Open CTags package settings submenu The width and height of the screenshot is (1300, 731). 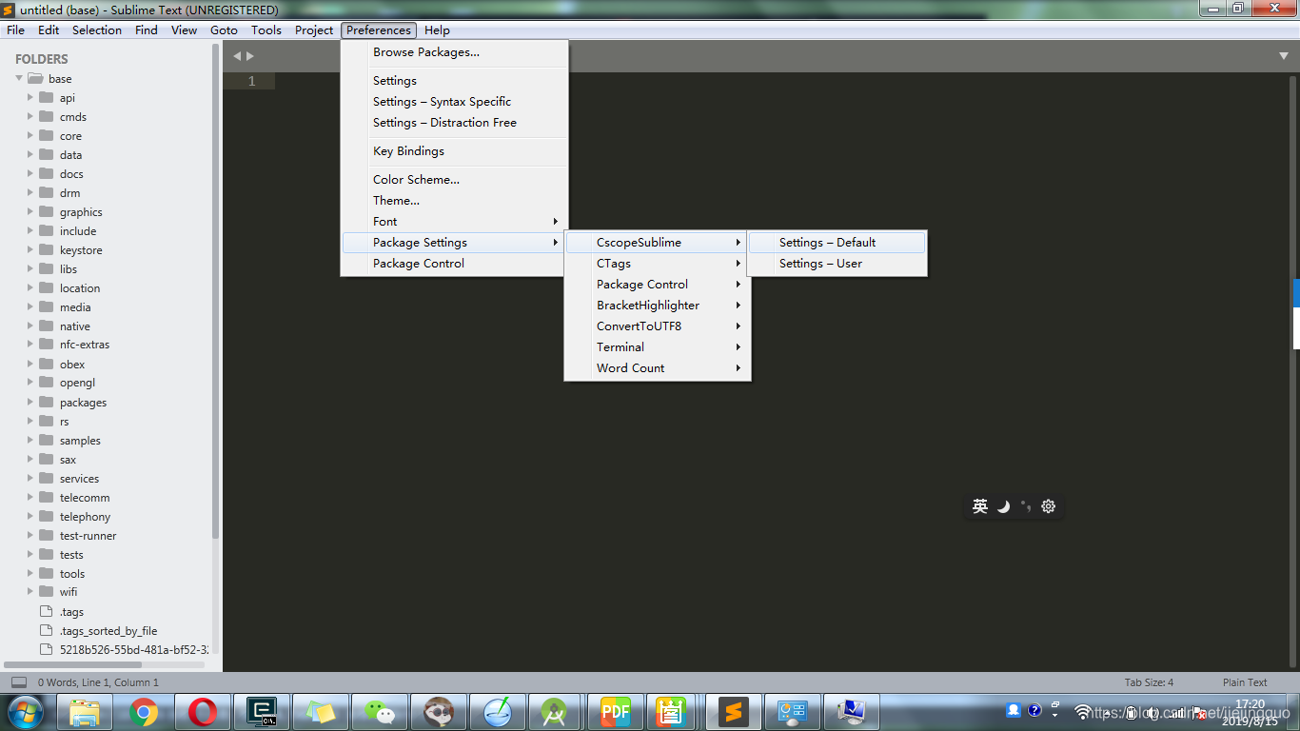click(658, 264)
